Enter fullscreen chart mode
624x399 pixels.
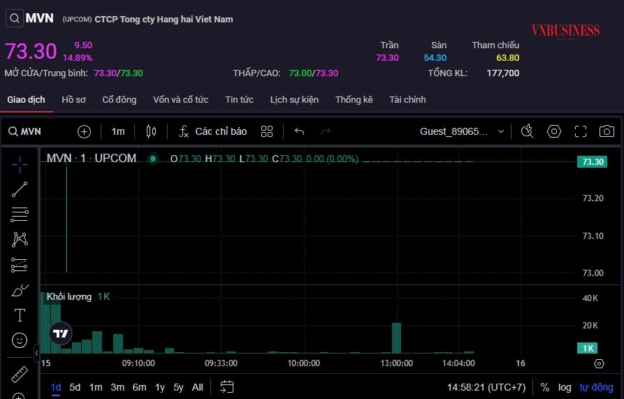point(581,131)
